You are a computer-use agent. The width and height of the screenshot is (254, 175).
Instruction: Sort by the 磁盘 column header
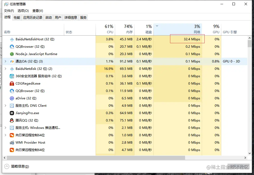144,30
